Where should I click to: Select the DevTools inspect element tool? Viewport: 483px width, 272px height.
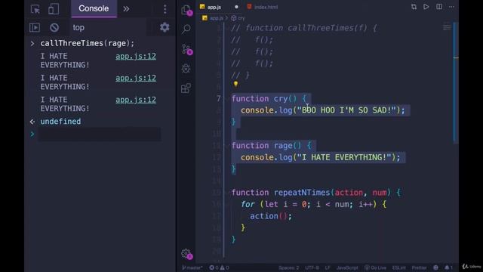coord(35,9)
